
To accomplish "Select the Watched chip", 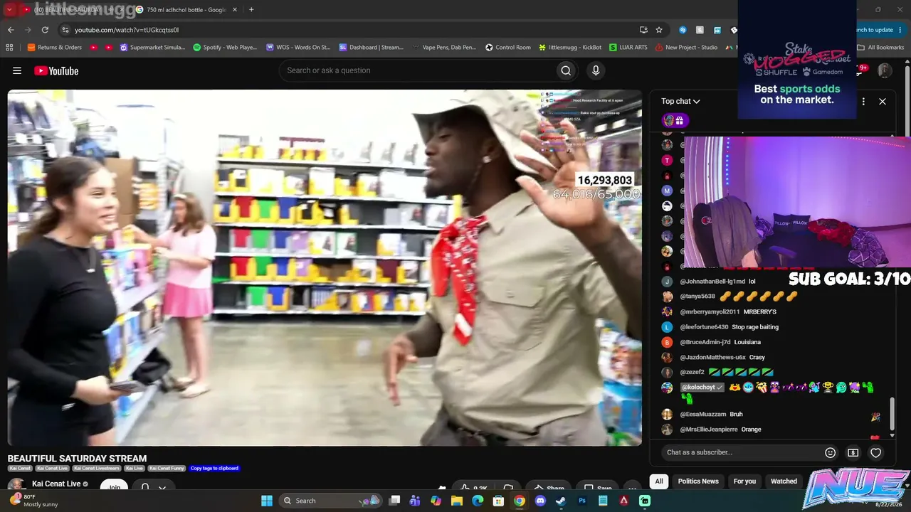I will (784, 481).
